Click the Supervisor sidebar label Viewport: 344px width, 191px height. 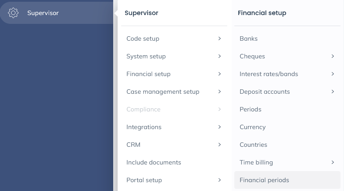(43, 13)
